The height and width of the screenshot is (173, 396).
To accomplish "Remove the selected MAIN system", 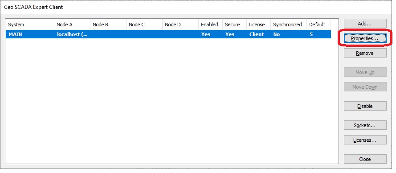I will [365, 53].
